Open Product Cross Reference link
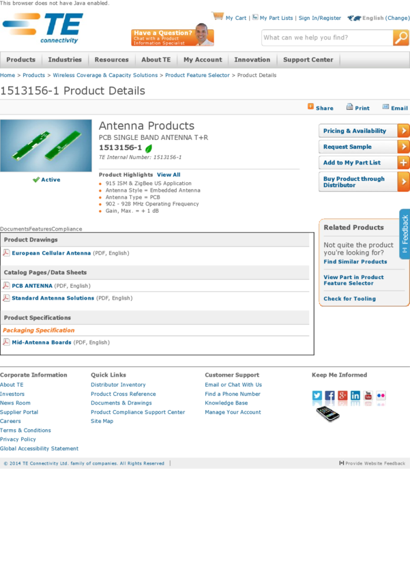Screen dimensions: 410x580 [123, 394]
